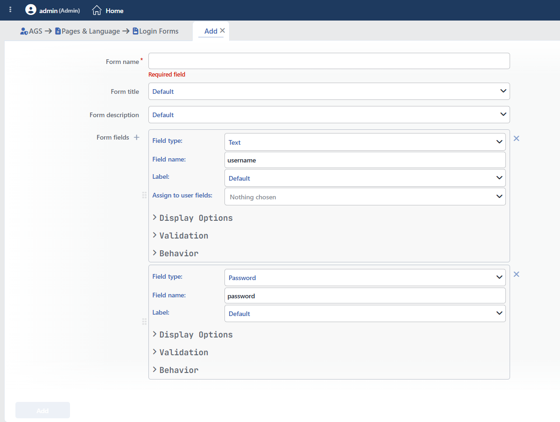Click the Add button at bottom
Viewport: 560px width, 422px height.
tap(42, 410)
